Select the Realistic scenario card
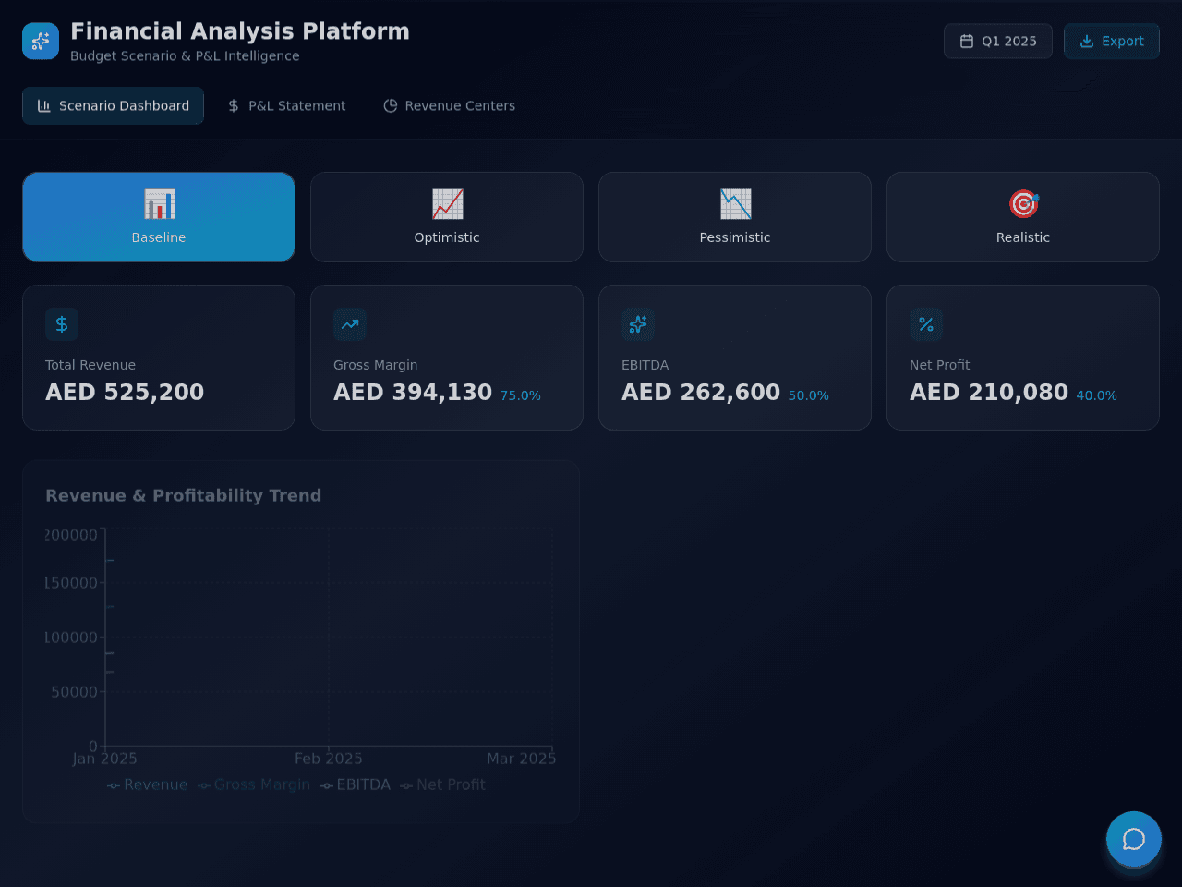Image resolution: width=1182 pixels, height=887 pixels. 1023,217
